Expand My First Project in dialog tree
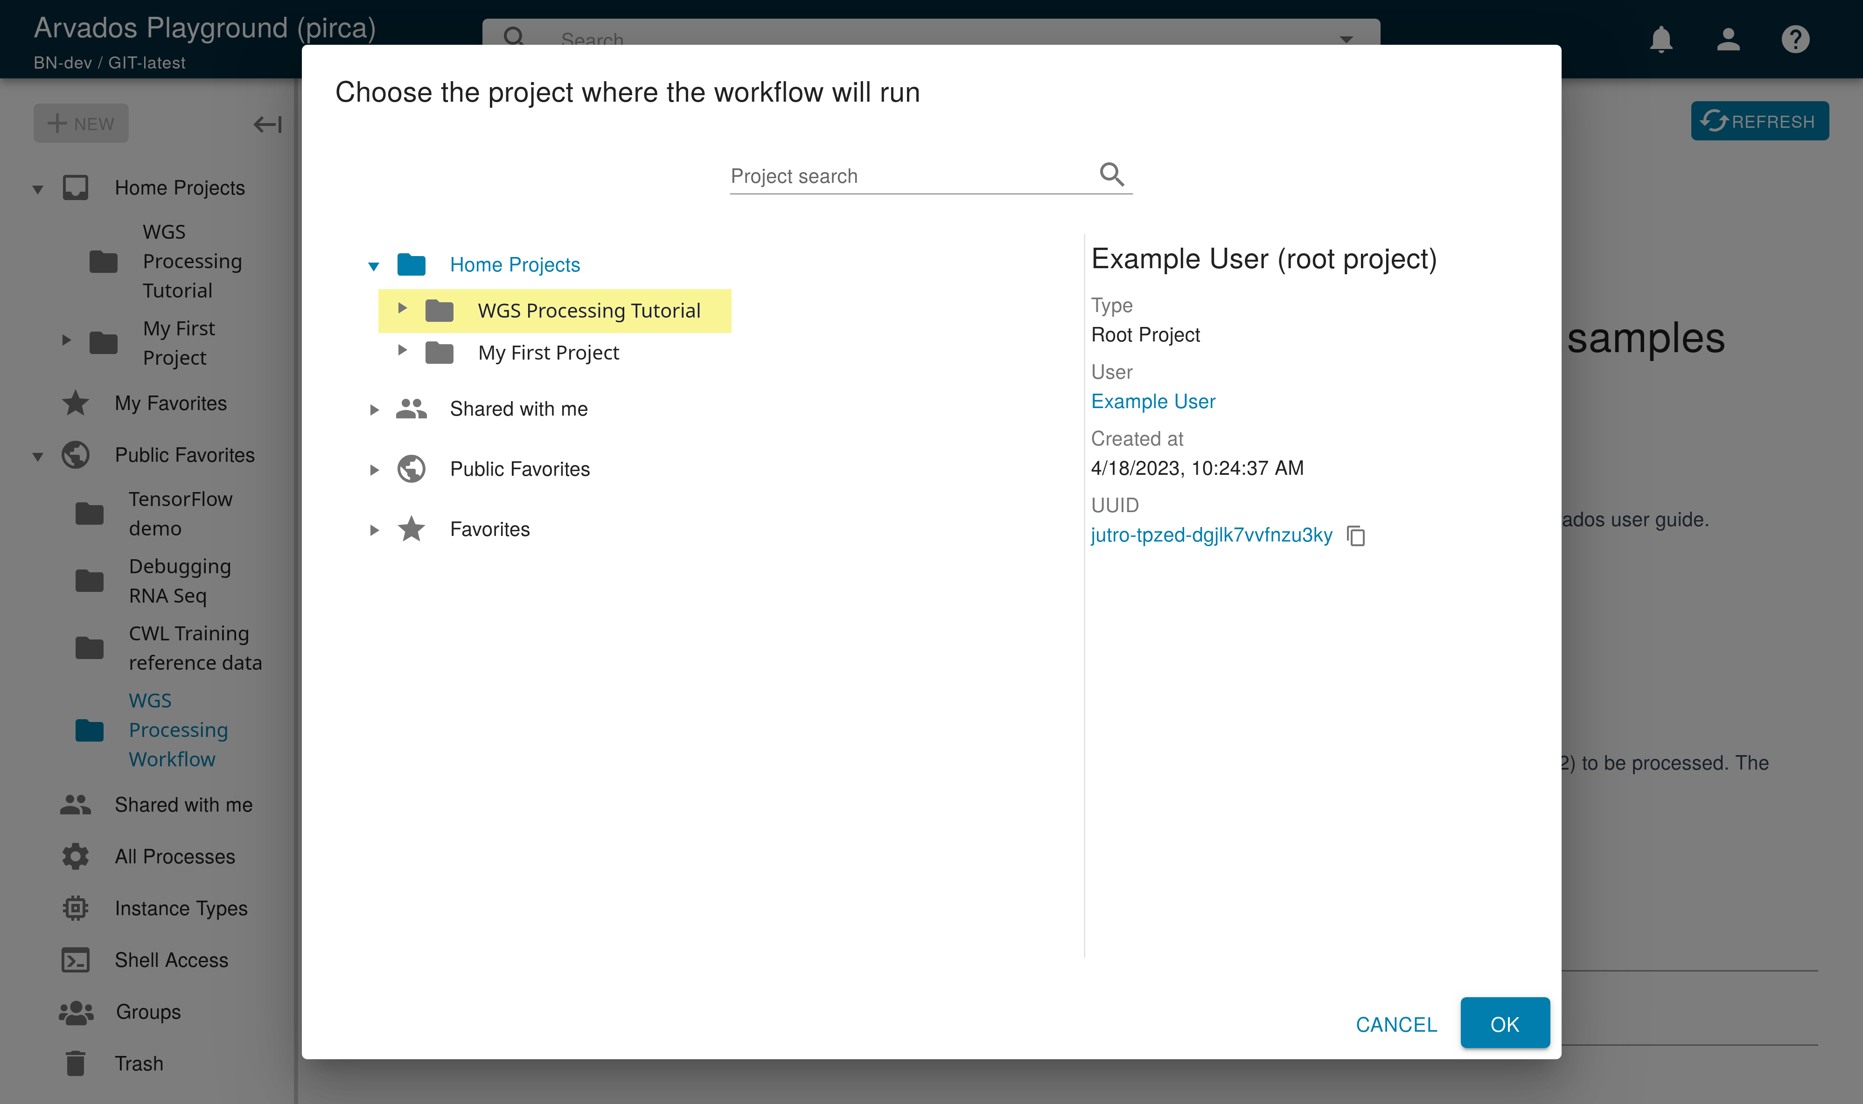 402,350
